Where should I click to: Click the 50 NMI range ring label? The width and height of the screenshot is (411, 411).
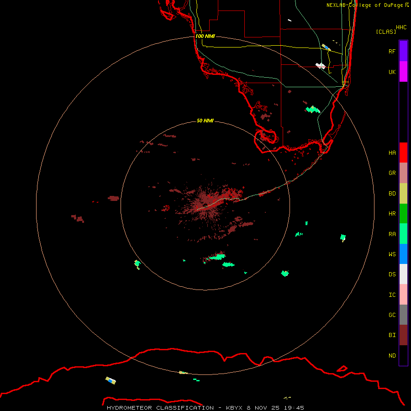205,121
